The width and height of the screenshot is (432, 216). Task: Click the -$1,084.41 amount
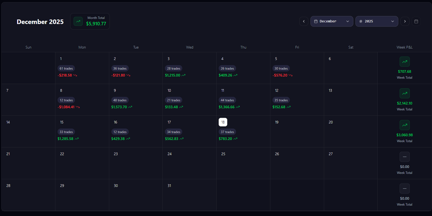pyautogui.click(x=66, y=107)
